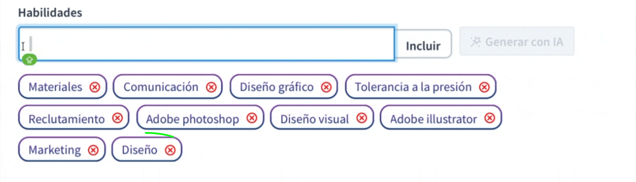Remove Tolerancia a la presión tag
Viewport: 636px width, 182px height.
coord(484,87)
